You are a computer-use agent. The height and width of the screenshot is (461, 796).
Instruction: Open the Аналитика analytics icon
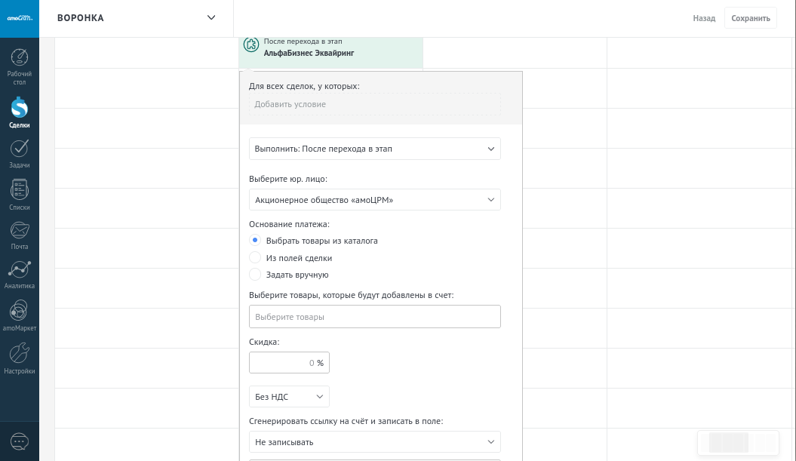tap(20, 270)
